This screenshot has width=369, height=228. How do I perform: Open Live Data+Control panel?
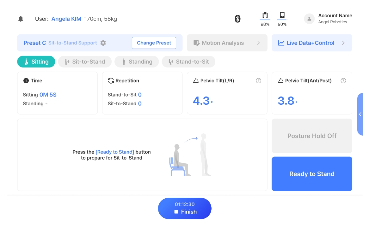tap(312, 43)
